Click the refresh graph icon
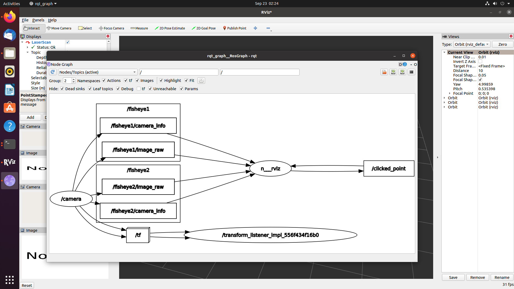Viewport: 514px width, 289px height. pos(53,72)
